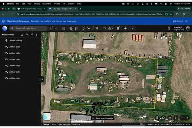Click the compass to reset north
Image resolution: width=192 pixels, height=128 pixels.
click(176, 118)
